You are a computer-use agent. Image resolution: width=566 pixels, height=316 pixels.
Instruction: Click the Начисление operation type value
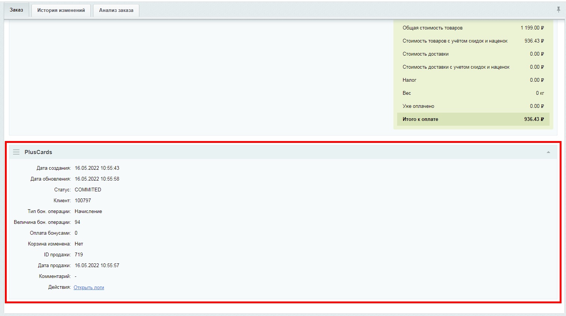(88, 211)
